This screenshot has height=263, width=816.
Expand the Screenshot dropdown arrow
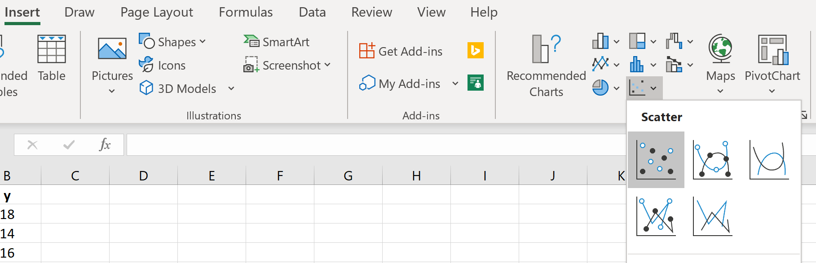point(327,65)
